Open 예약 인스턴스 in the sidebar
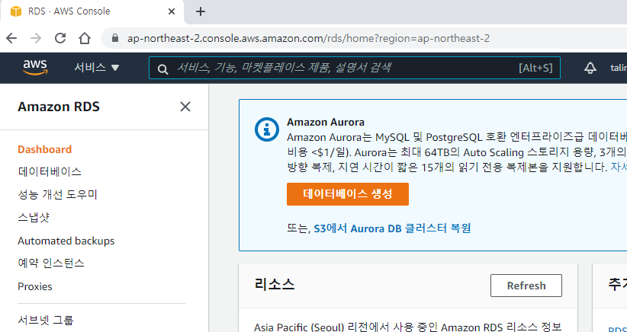 [x=51, y=263]
